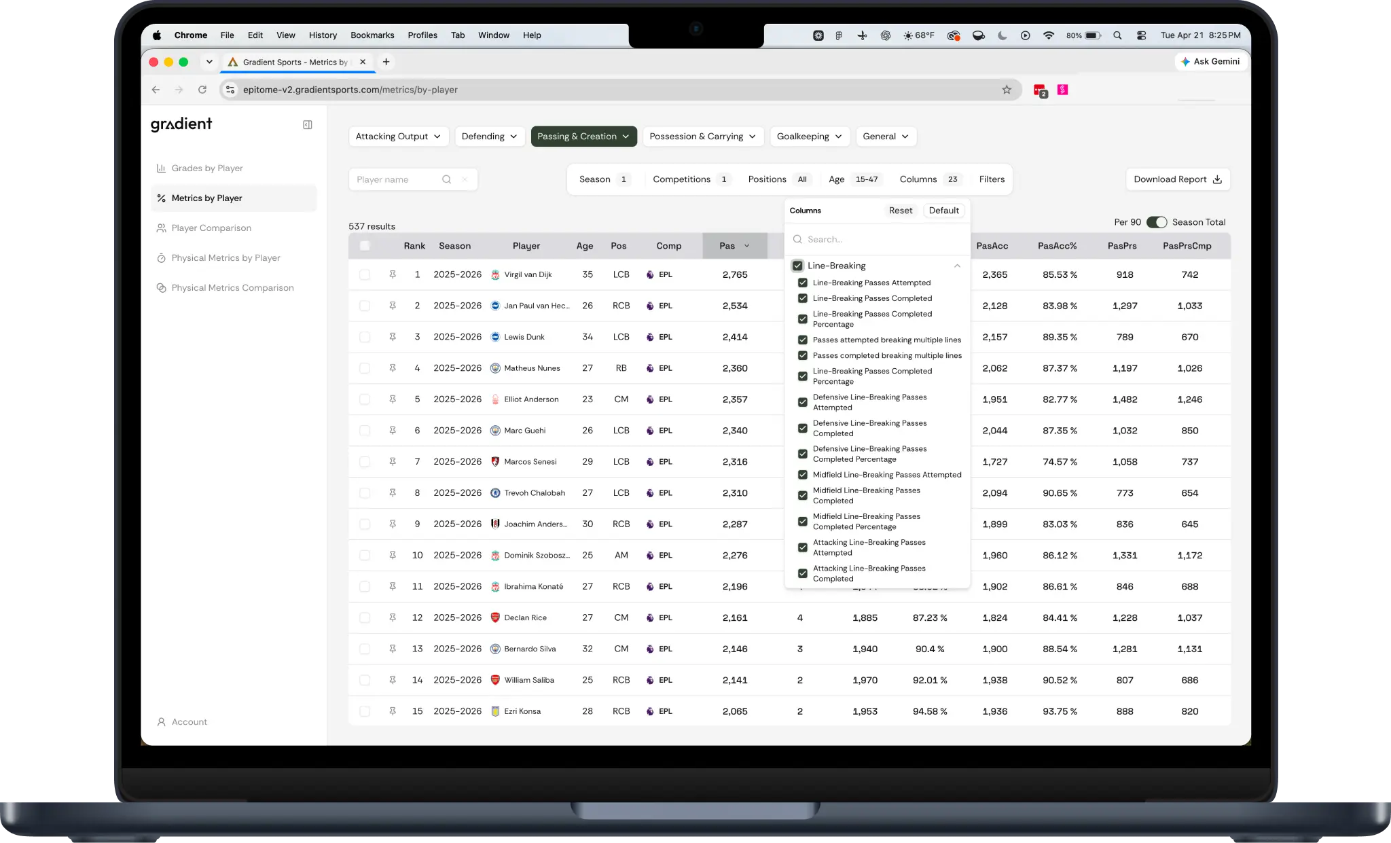This screenshot has height=843, width=1391.
Task: Select all rows with the header checkbox
Action: 365,246
